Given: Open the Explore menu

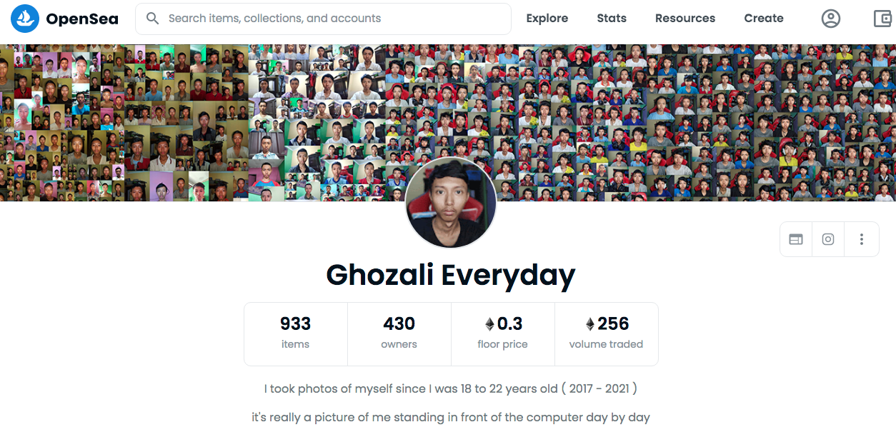Looking at the screenshot, I should pyautogui.click(x=547, y=19).
